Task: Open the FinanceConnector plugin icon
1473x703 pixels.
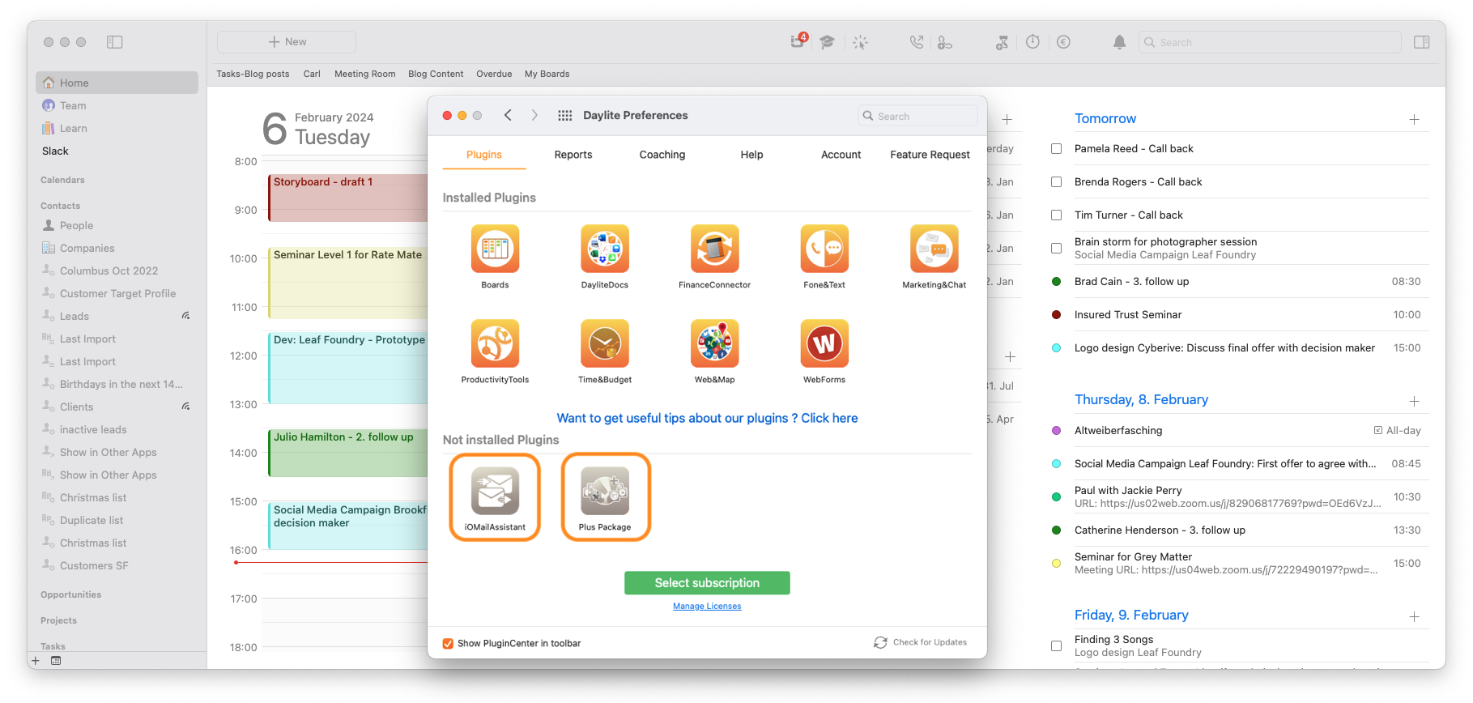Action: (714, 249)
